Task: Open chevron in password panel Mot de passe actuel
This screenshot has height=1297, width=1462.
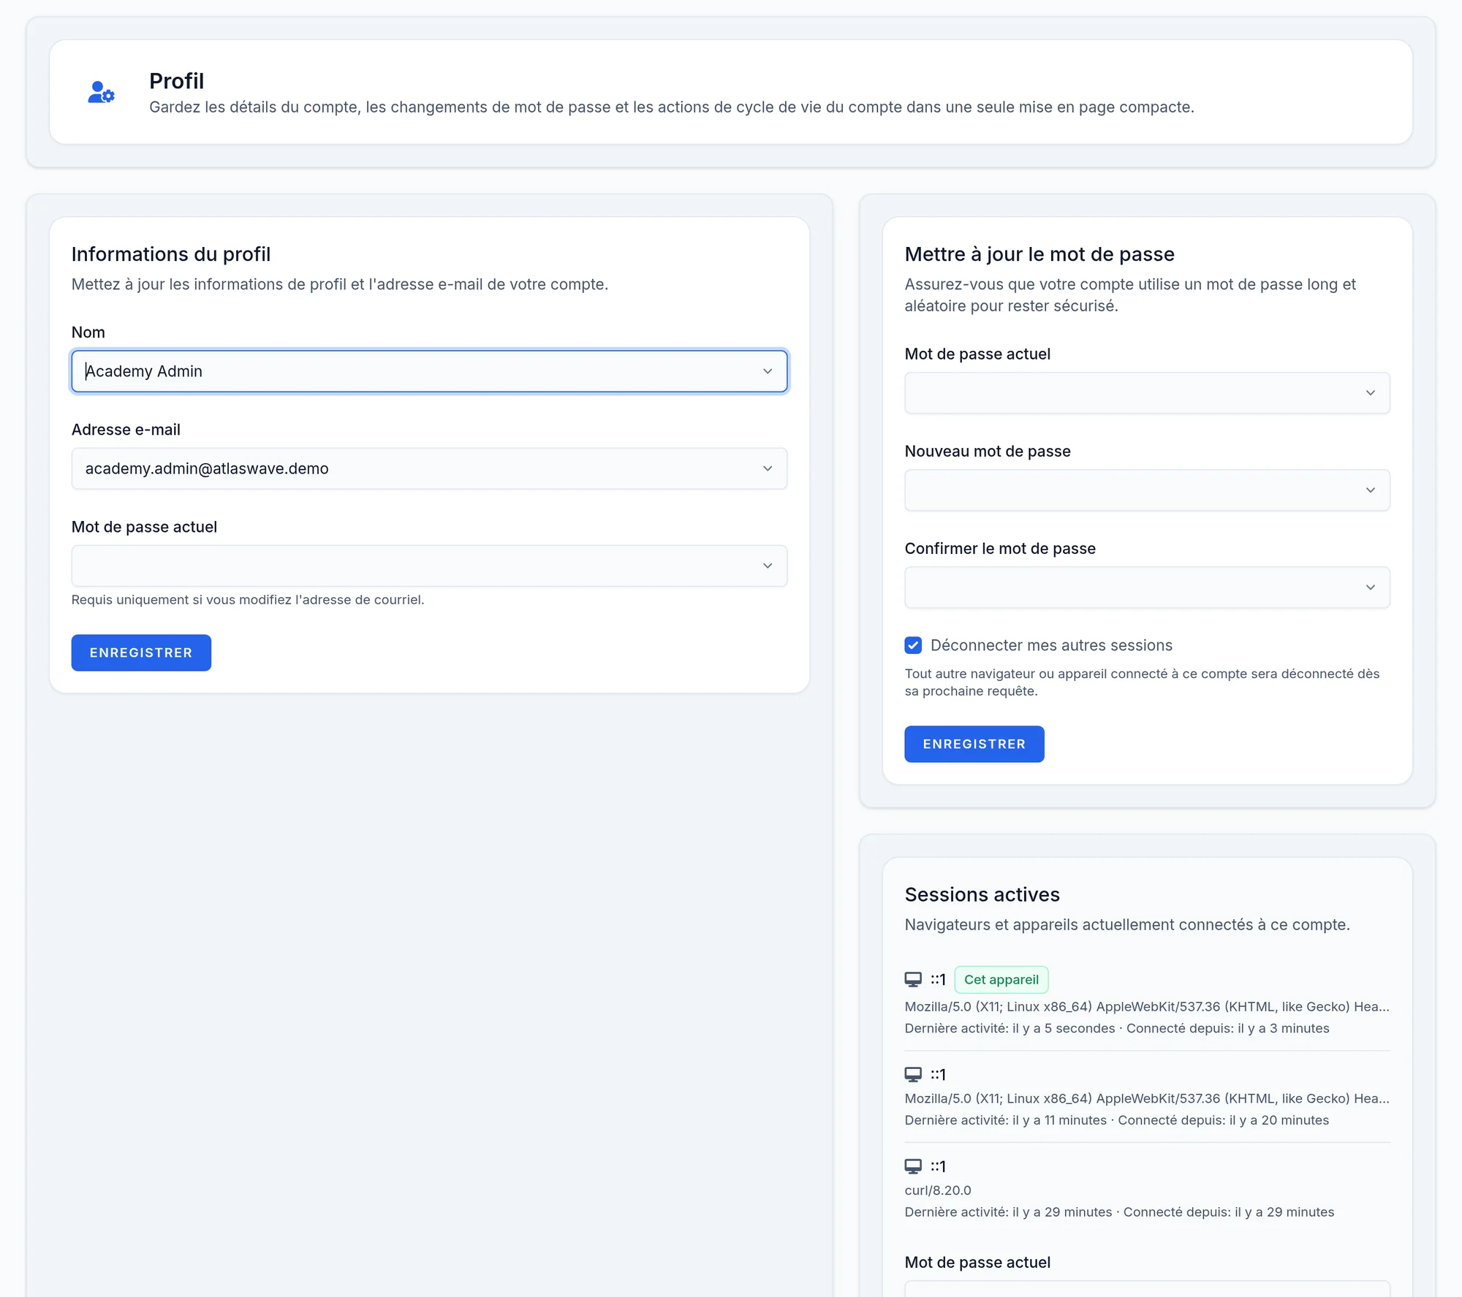Action: 1371,393
